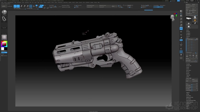
Task: Expand the NanoMesh section
Action: click(x=188, y=35)
